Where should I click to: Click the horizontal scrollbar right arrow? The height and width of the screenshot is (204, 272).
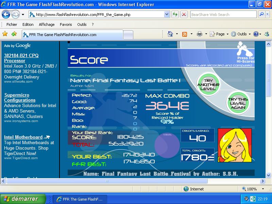262,181
